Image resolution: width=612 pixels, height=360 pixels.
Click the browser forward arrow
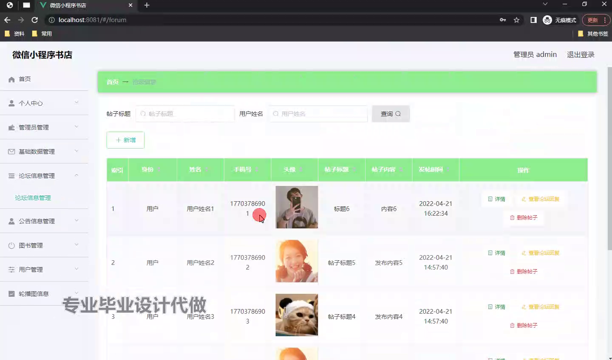tap(21, 20)
